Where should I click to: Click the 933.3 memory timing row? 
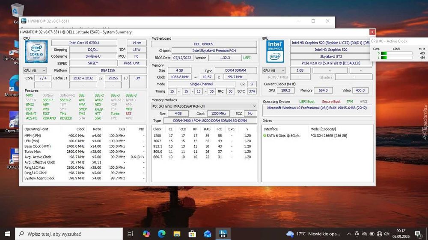click(x=204, y=146)
